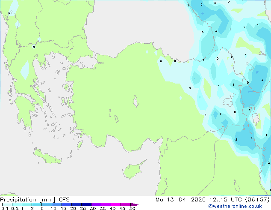Click the legend label '45'
Image resolution: width=271 pixels, height=210 pixels.
coord(122,208)
